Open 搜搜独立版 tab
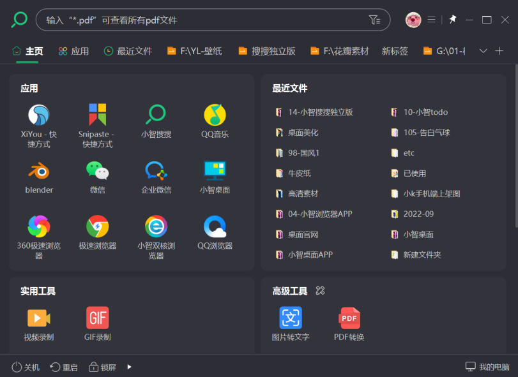The width and height of the screenshot is (518, 377). tap(266, 51)
